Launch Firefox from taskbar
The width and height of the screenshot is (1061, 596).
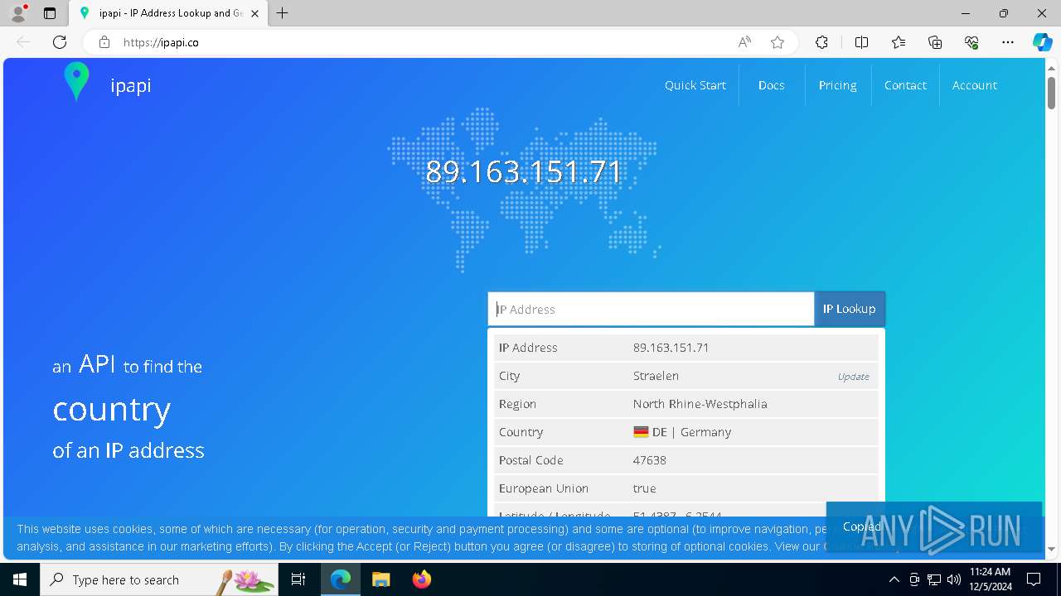point(421,579)
